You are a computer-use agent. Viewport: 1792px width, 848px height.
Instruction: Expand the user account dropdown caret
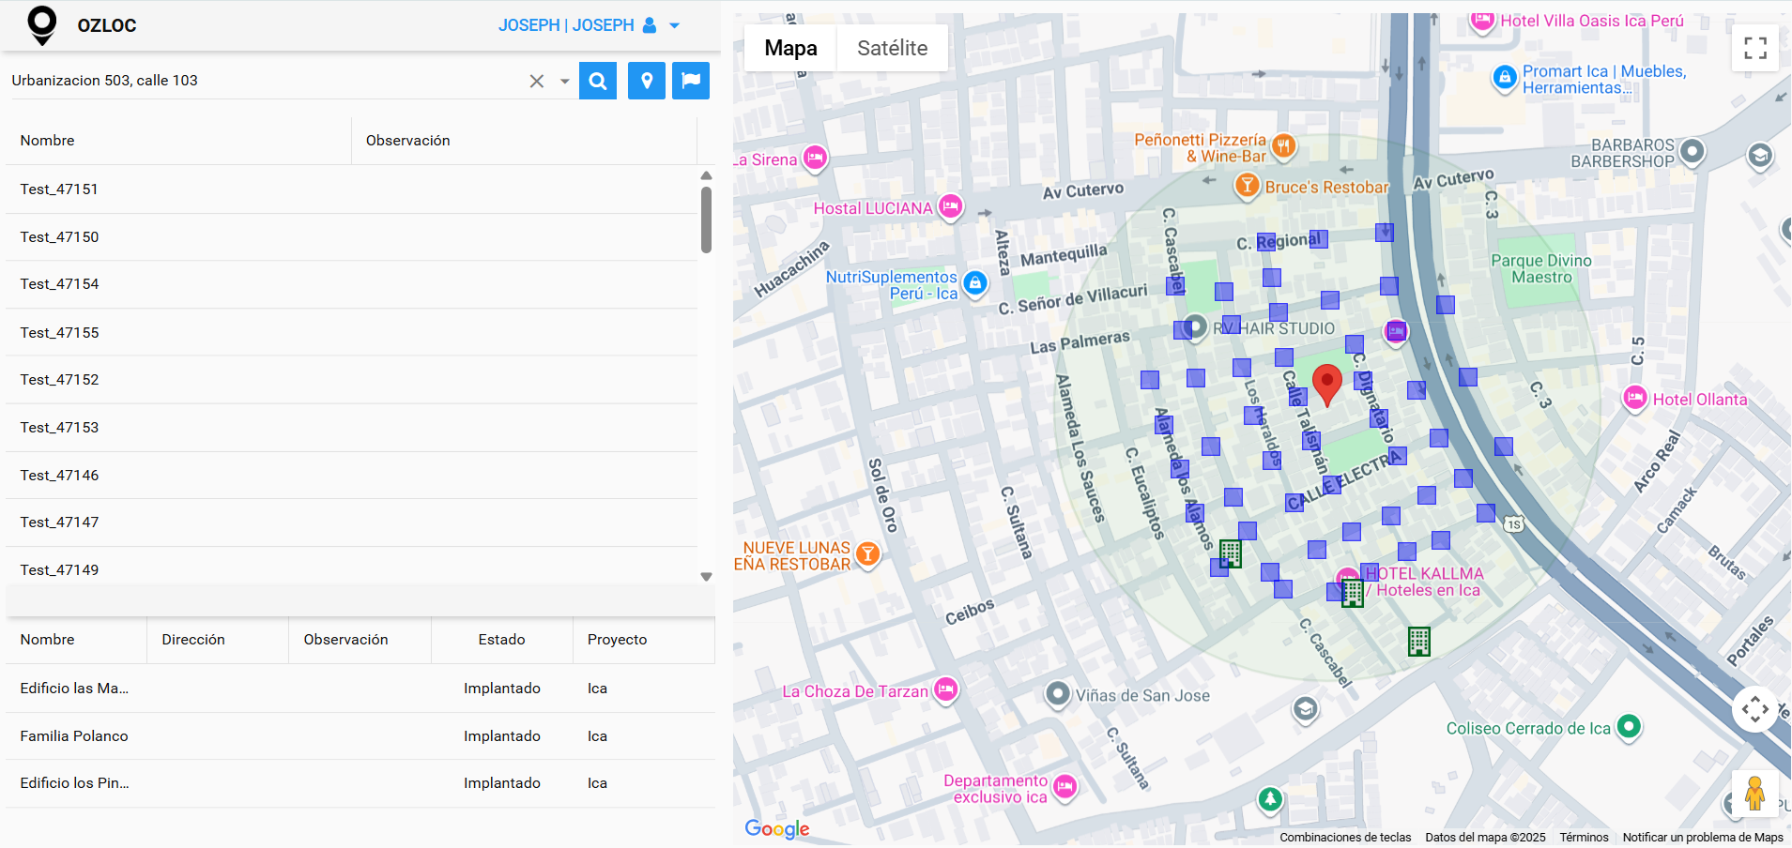674,26
